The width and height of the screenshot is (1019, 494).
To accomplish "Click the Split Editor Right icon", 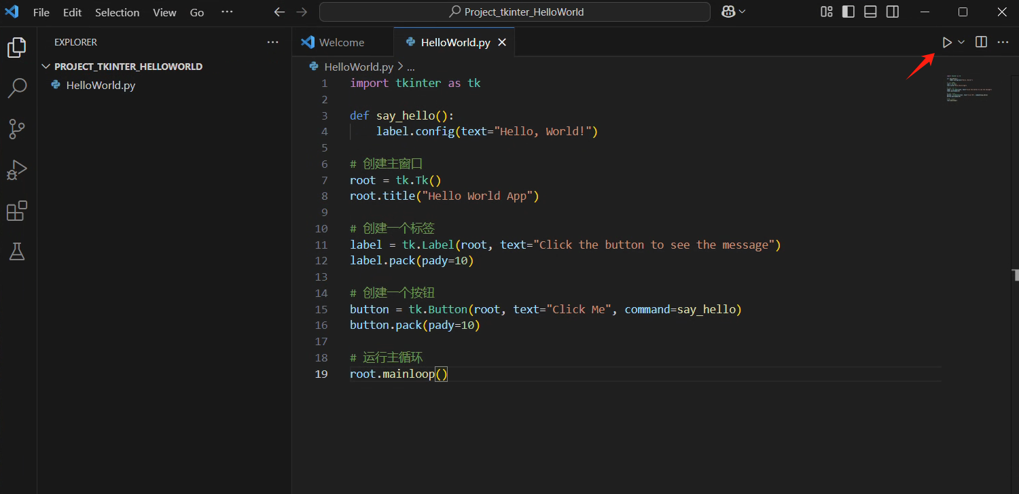I will click(981, 42).
